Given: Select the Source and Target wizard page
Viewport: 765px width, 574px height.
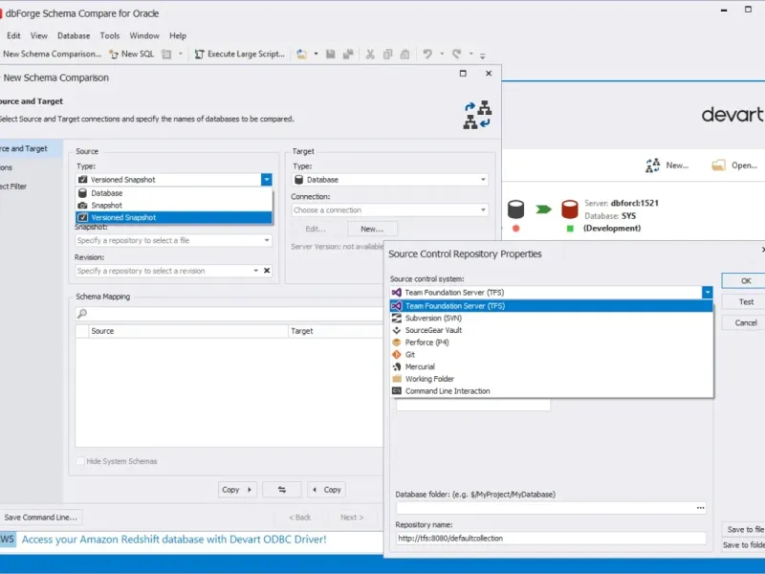Looking at the screenshot, I should click(31, 148).
